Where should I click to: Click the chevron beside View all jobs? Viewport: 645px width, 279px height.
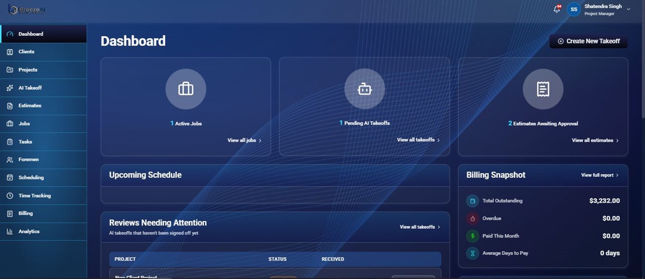pyautogui.click(x=260, y=141)
